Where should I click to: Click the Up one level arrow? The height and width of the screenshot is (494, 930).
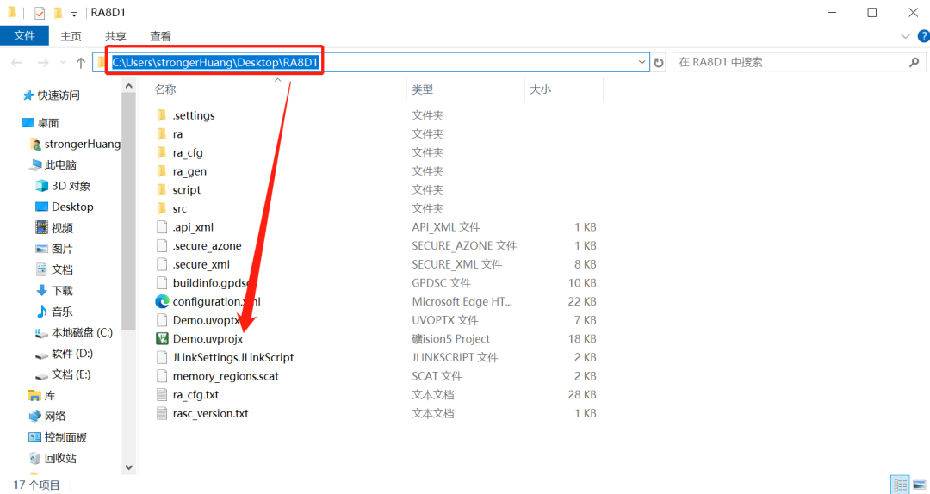(81, 63)
